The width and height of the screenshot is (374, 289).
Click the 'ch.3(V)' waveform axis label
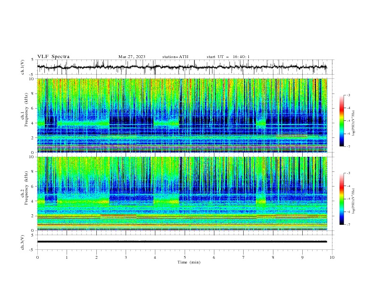[23, 242]
